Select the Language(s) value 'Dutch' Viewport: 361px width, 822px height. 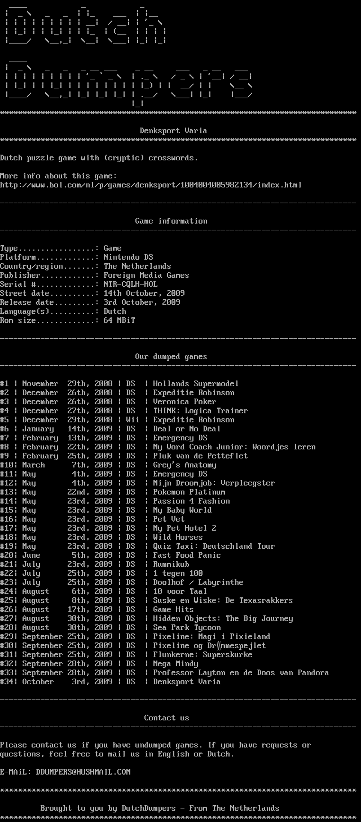tap(115, 311)
